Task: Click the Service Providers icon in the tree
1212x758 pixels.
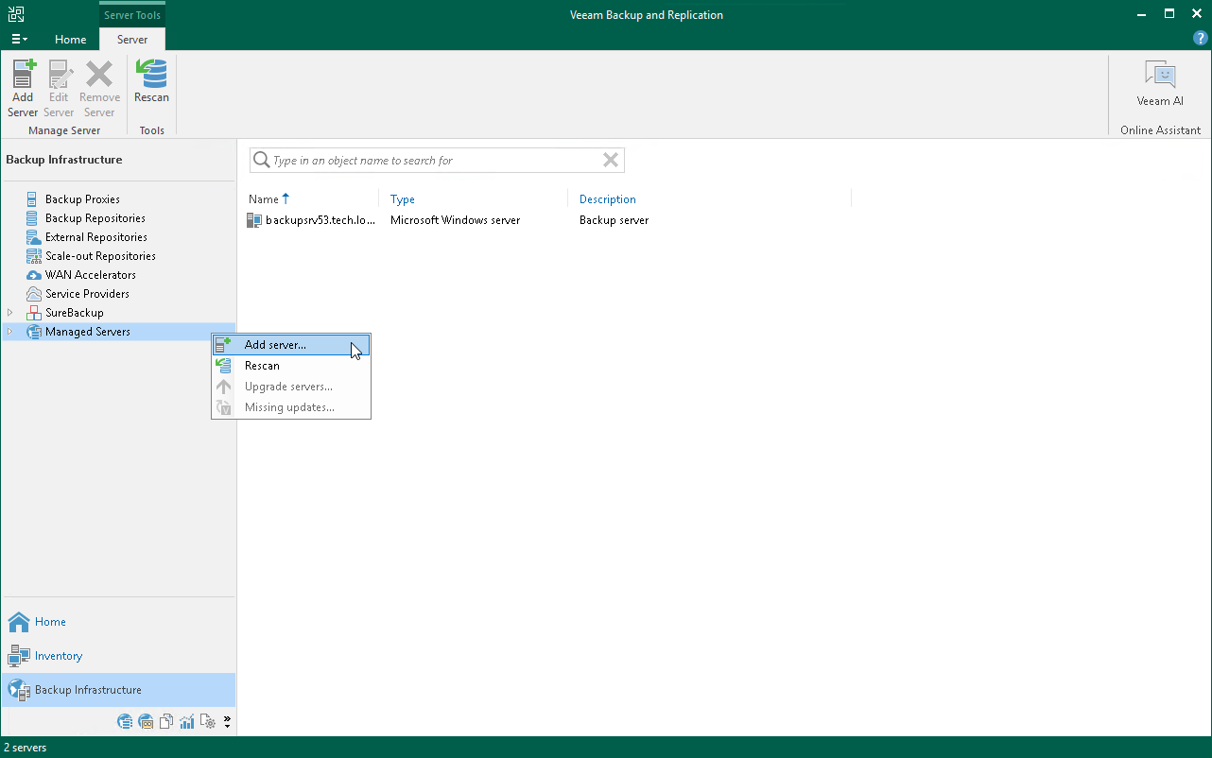Action: pyautogui.click(x=34, y=294)
